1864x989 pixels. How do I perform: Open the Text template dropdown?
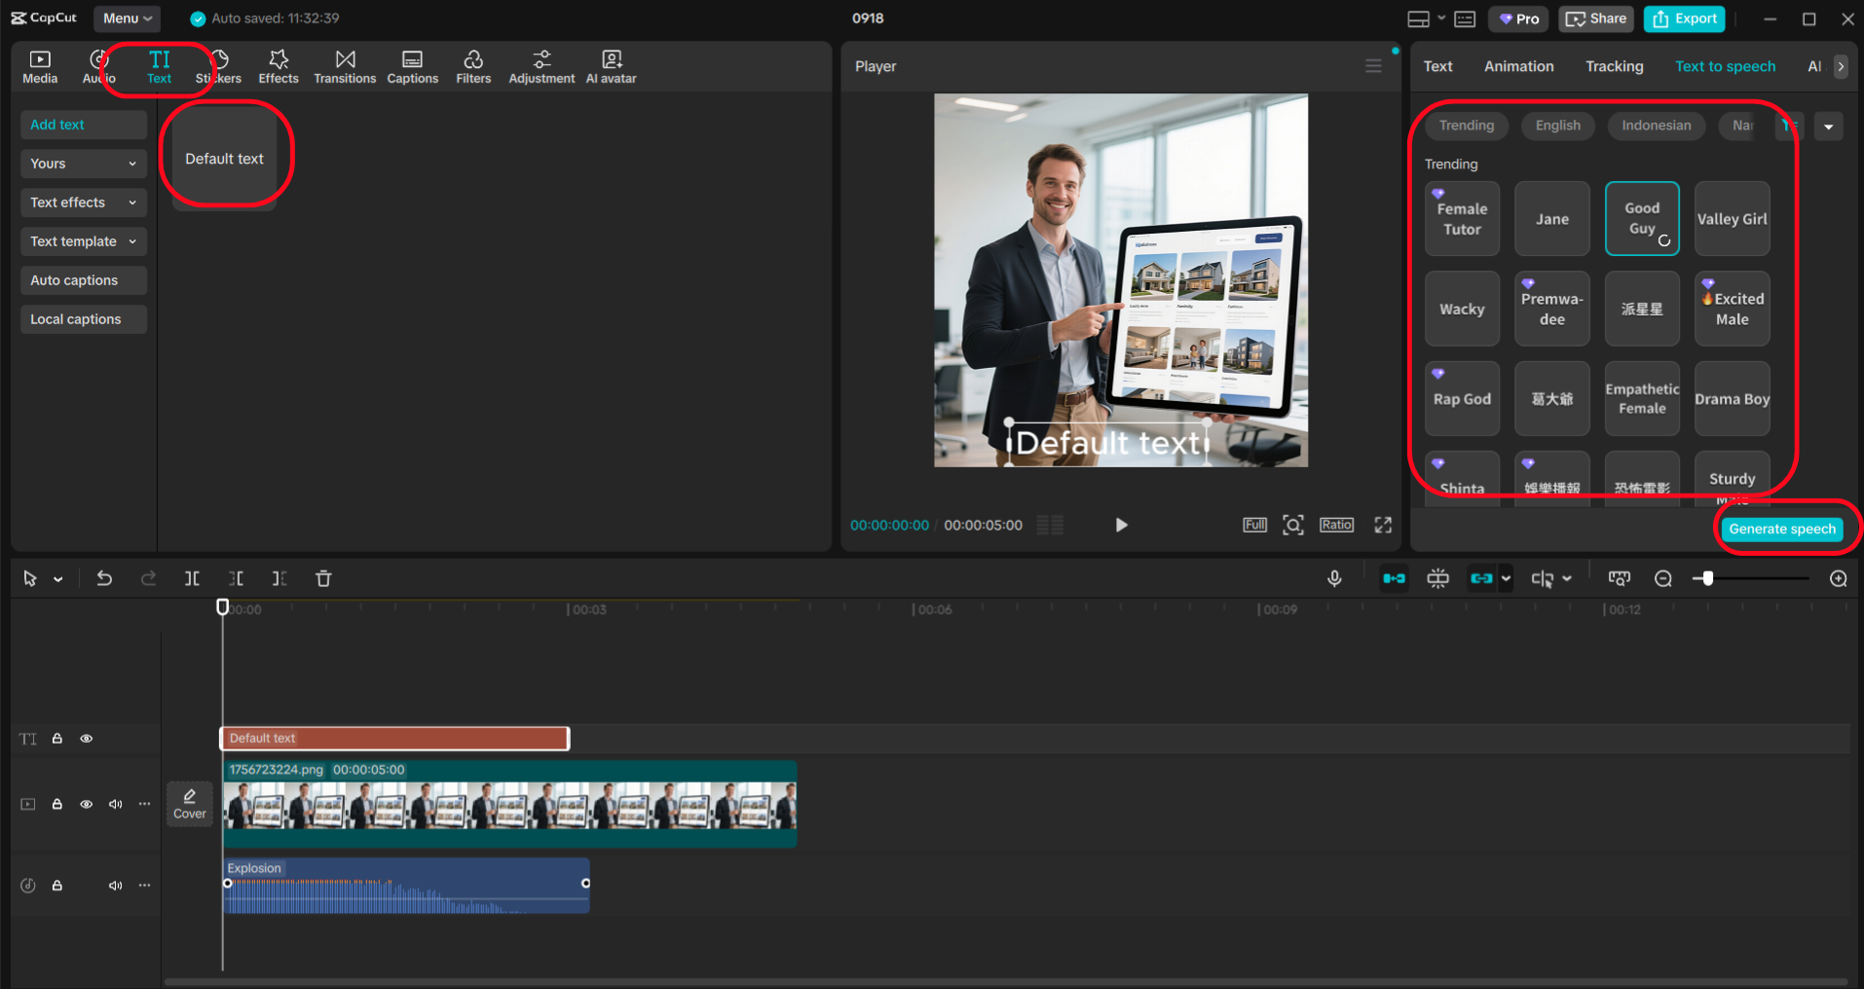pyautogui.click(x=83, y=240)
